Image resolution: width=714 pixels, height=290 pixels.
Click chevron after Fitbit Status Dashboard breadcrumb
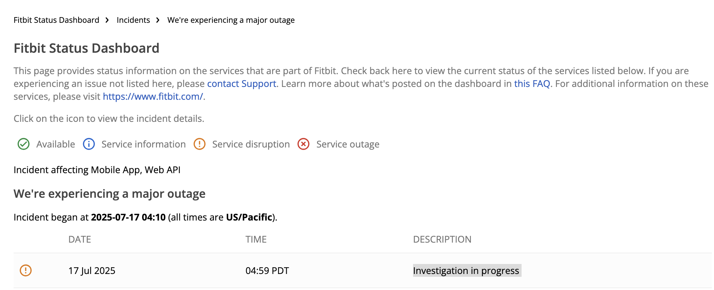(107, 20)
